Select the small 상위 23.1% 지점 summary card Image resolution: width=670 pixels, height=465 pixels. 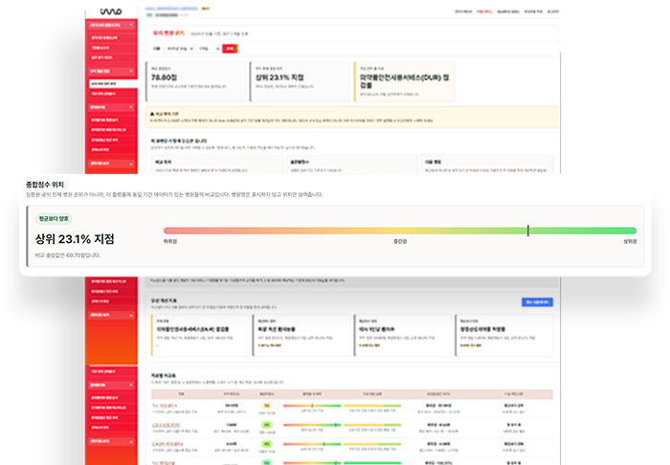click(x=300, y=81)
